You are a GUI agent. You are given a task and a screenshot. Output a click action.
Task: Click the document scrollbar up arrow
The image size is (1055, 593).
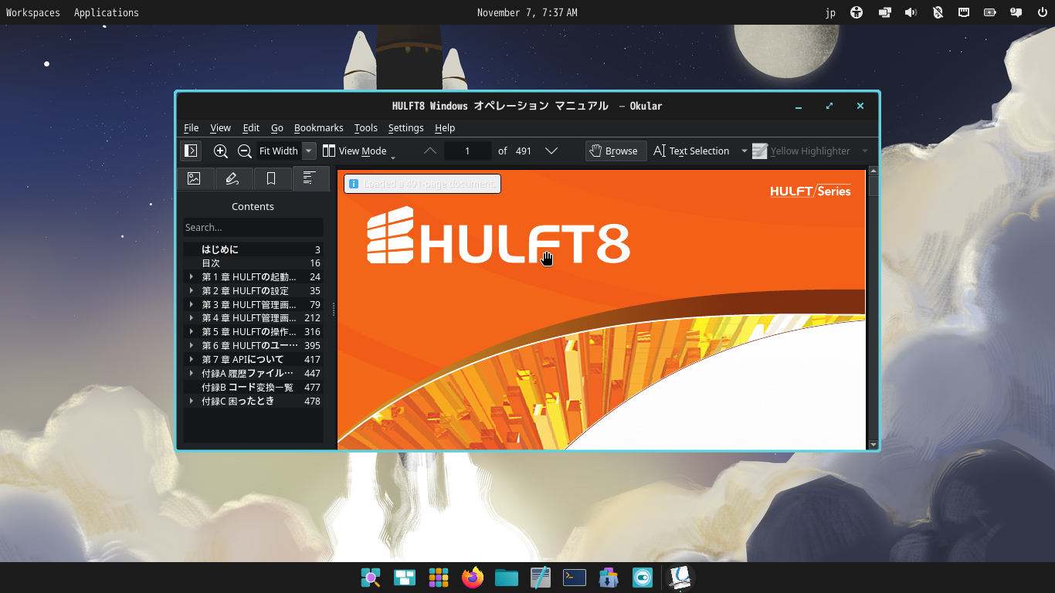pos(874,171)
